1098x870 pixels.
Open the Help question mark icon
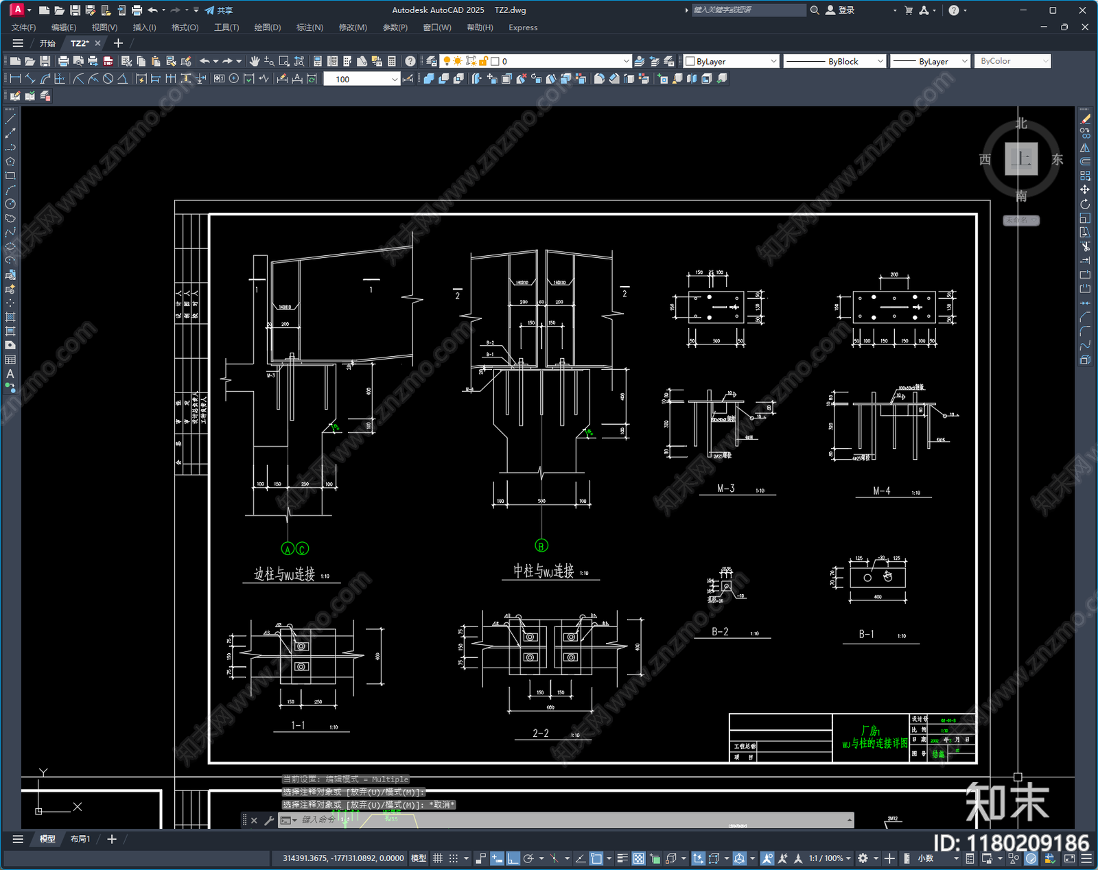(410, 61)
